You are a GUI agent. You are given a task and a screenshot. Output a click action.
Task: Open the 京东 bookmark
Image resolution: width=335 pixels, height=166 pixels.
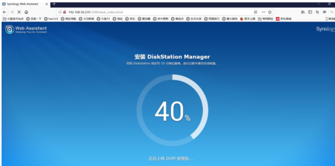point(130,19)
